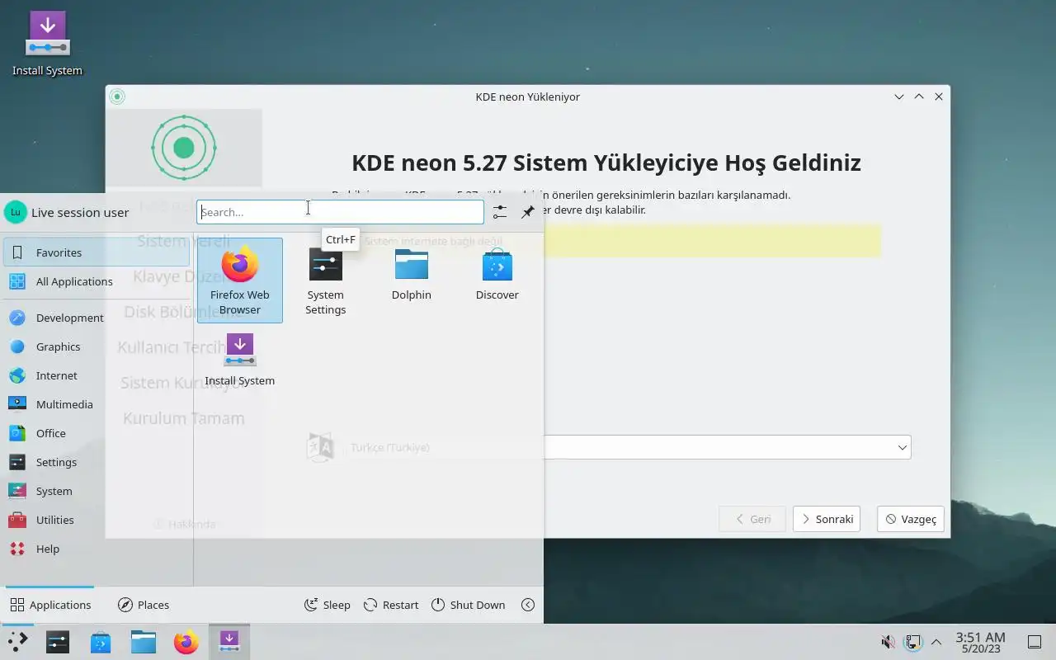
Task: Close the KDE neon Yükleniyor window
Action: [x=939, y=97]
